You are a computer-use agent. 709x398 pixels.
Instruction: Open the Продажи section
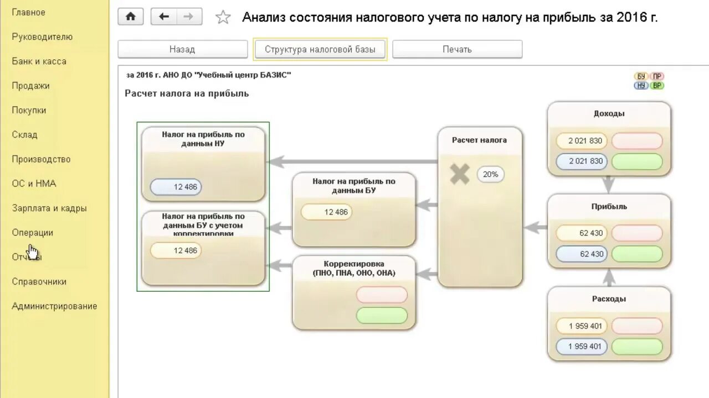pyautogui.click(x=30, y=86)
